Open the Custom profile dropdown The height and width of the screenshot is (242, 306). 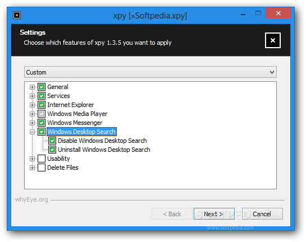click(x=150, y=72)
